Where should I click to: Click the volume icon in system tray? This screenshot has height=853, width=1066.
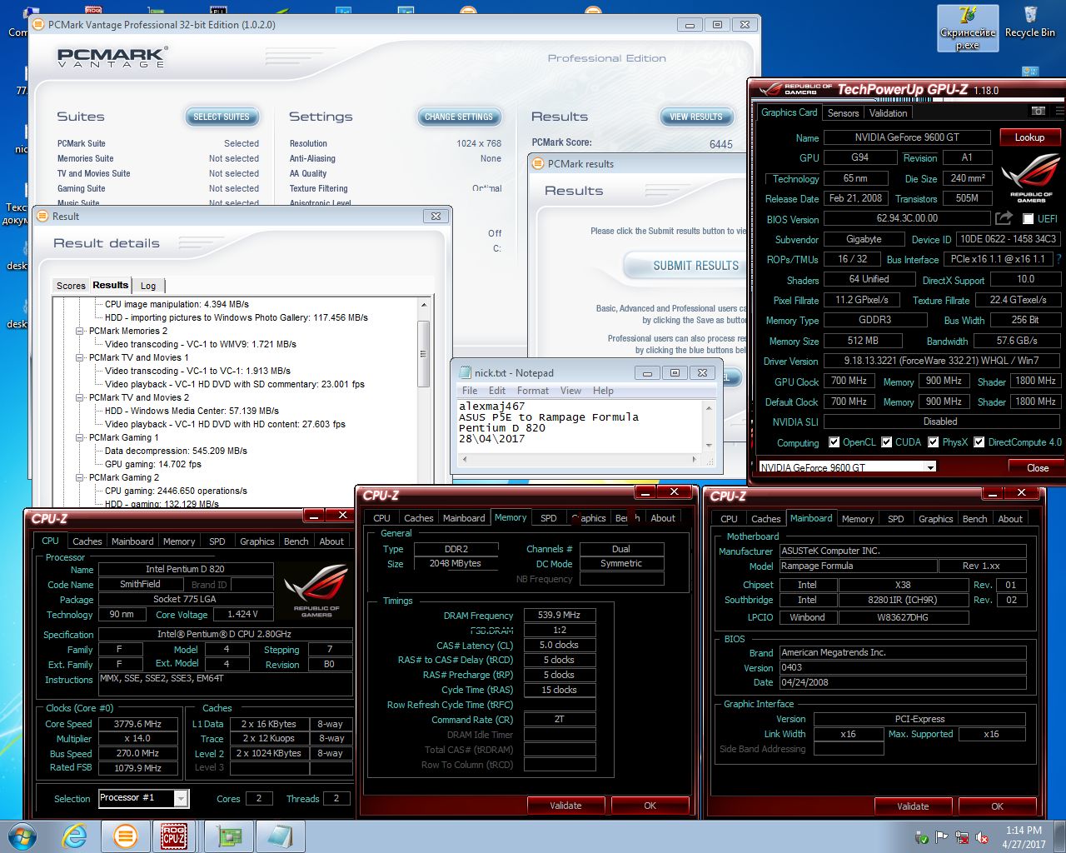[982, 837]
